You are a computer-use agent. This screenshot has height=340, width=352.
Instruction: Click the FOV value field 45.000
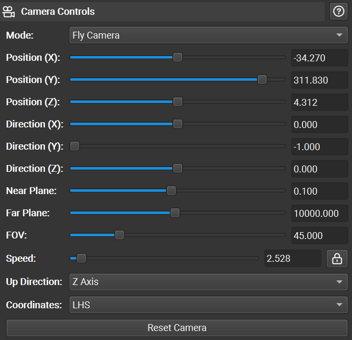319,236
